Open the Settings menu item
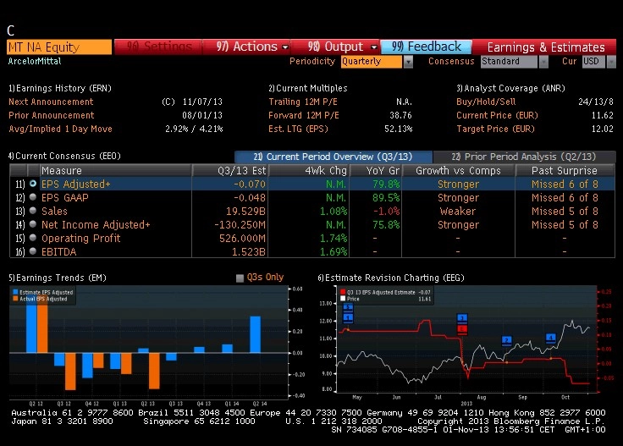Screen dimensions: 623x446 point(159,47)
